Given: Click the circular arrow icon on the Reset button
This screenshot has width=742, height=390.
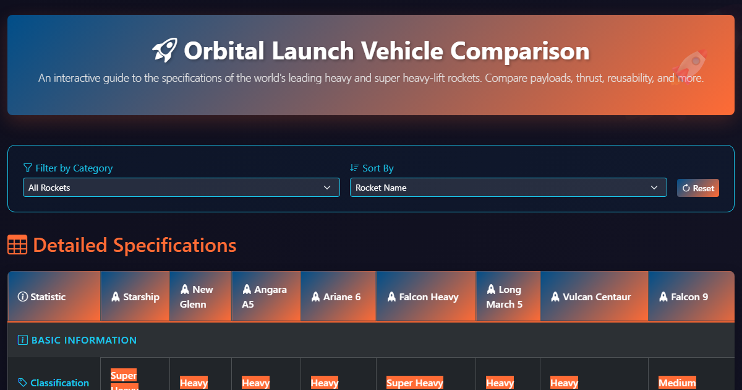Looking at the screenshot, I should click(x=686, y=188).
